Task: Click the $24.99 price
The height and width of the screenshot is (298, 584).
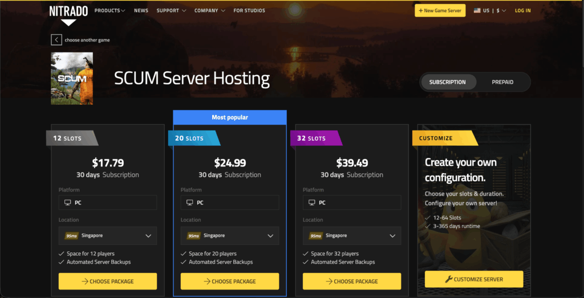Action: pos(230,163)
